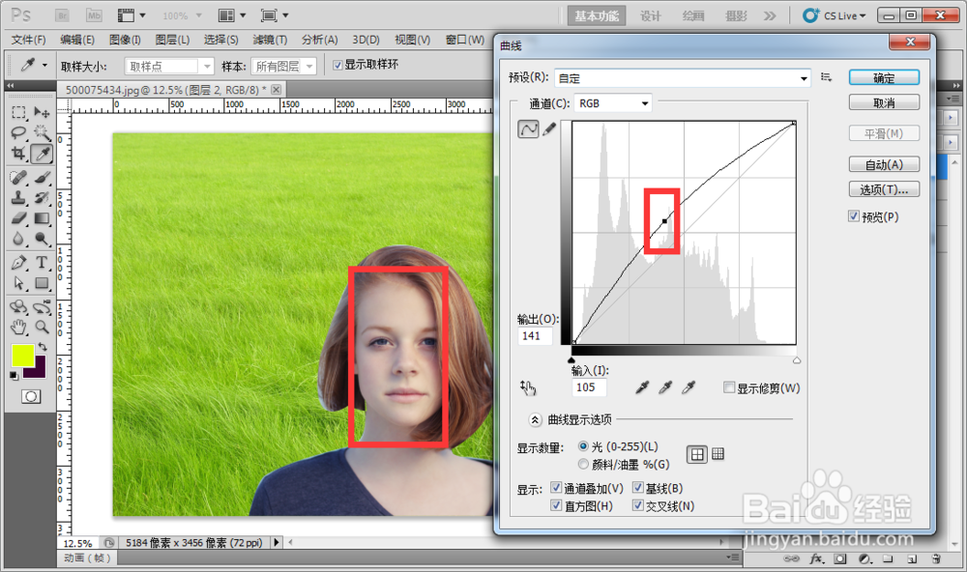The image size is (967, 572).
Task: Select the Clone Stamp tool
Action: tap(18, 198)
